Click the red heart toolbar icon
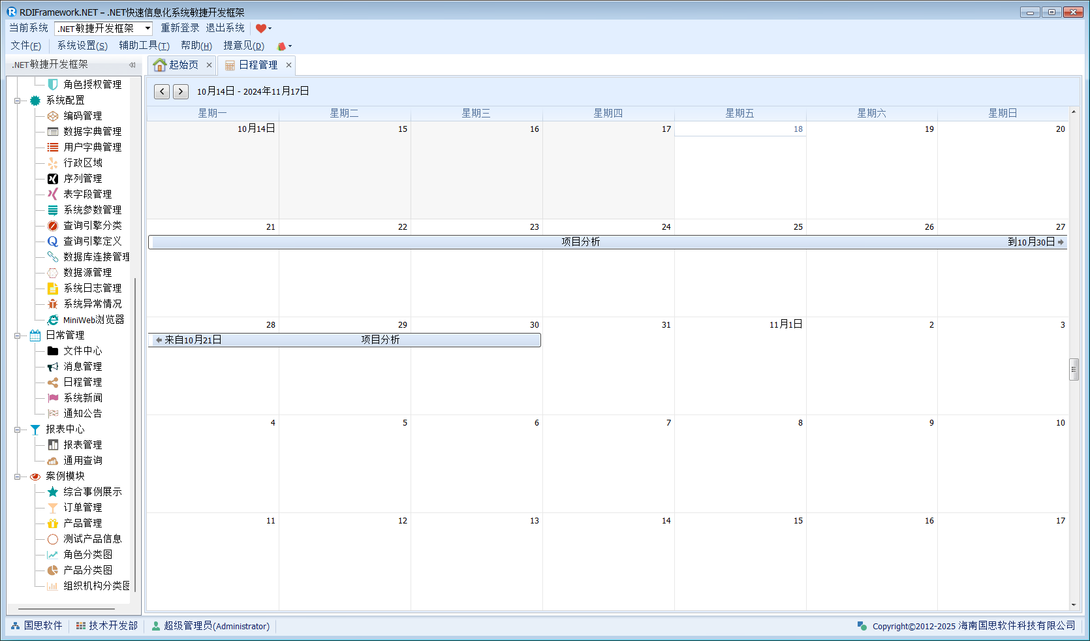 (x=260, y=28)
